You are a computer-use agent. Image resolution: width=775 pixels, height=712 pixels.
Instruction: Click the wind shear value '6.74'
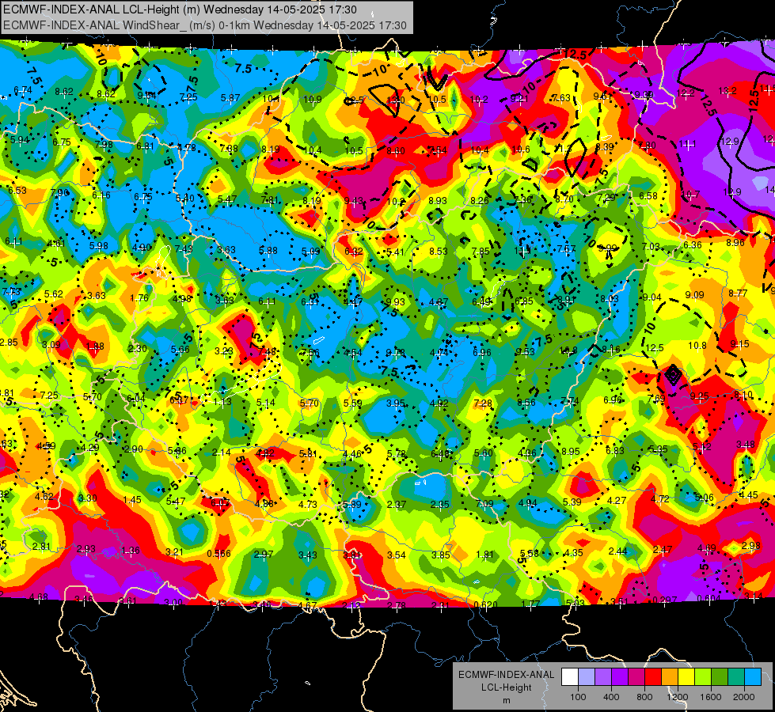[x=23, y=90]
